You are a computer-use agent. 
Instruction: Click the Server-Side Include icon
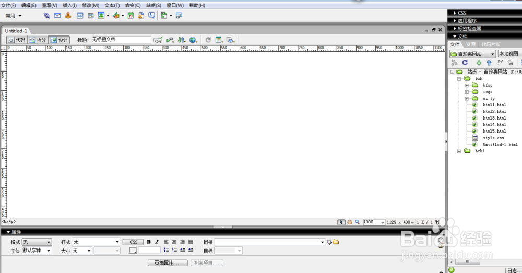[141, 15]
